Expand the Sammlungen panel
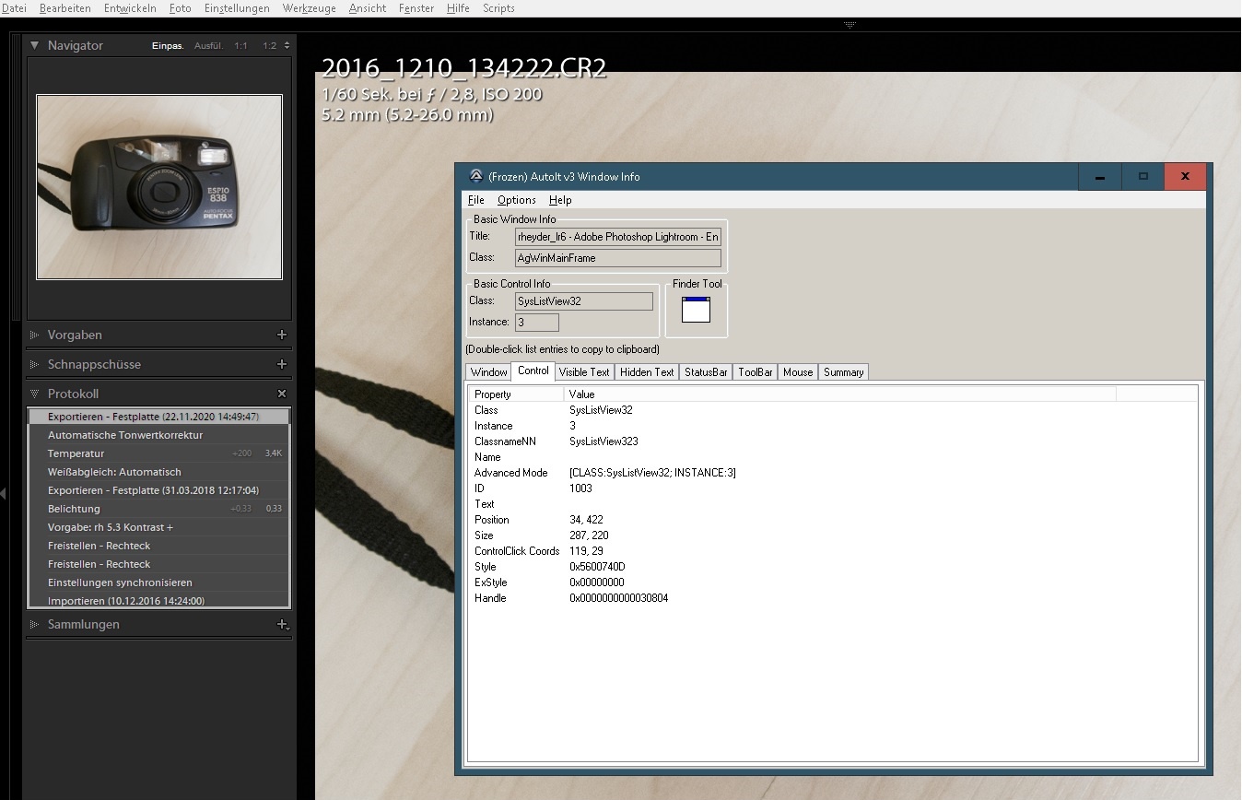This screenshot has height=800, width=1242. point(35,624)
